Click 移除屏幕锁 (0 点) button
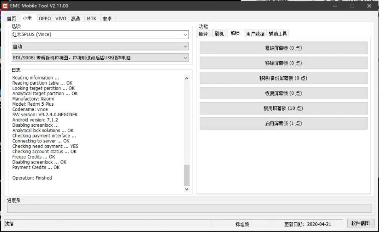This screenshot has height=232, width=379. (x=283, y=63)
